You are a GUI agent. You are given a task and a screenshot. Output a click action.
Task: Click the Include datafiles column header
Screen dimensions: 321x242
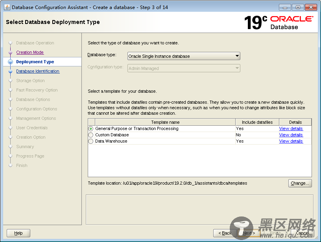pos(257,122)
